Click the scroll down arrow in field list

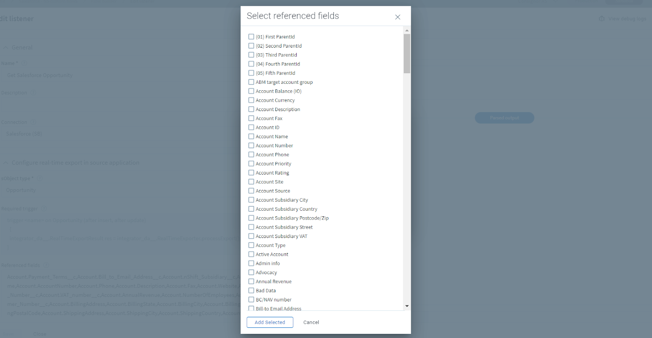point(407,306)
